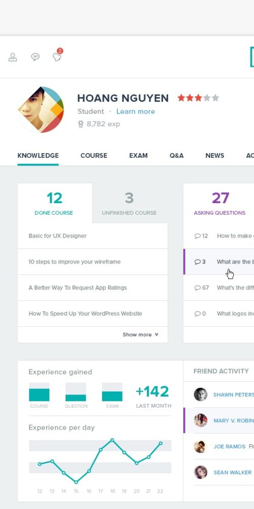Image resolution: width=254 pixels, height=509 pixels.
Task: Set the rating to the fourth star
Action: [x=206, y=98]
